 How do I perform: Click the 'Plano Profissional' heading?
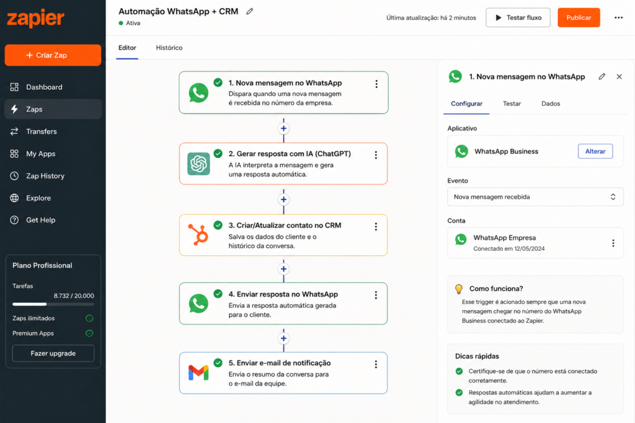pos(42,265)
